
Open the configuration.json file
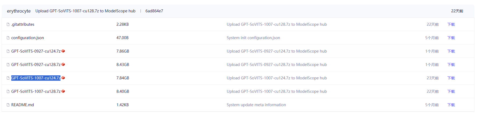(x=27, y=38)
